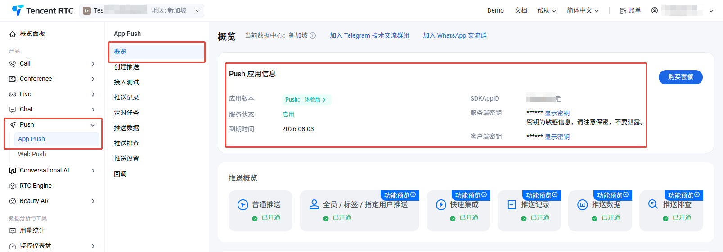Select 概览 in App Push menu

pyautogui.click(x=157, y=52)
